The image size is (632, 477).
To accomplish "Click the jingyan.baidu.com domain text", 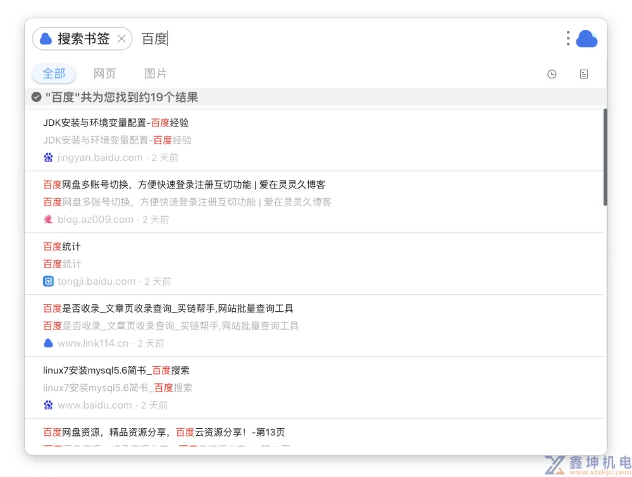I will (100, 158).
